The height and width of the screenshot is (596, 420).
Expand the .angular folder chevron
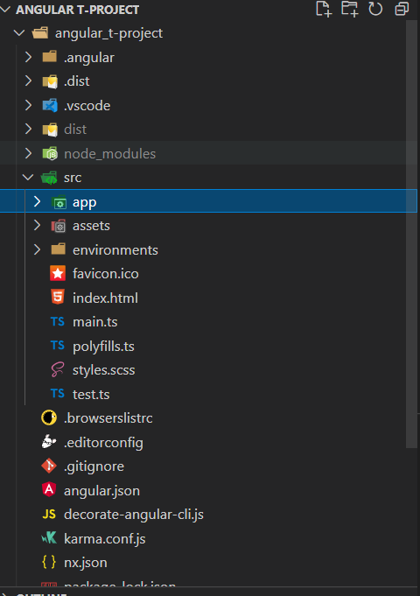(x=28, y=57)
